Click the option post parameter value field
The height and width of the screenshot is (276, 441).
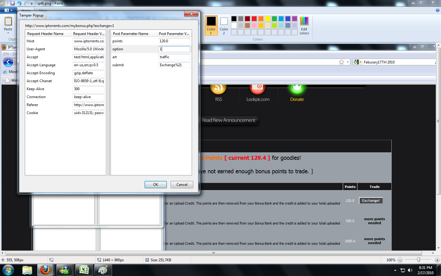pos(174,49)
